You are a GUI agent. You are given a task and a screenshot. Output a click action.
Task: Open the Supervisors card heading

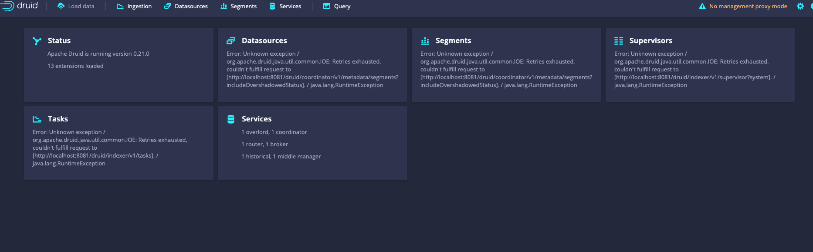(x=651, y=40)
